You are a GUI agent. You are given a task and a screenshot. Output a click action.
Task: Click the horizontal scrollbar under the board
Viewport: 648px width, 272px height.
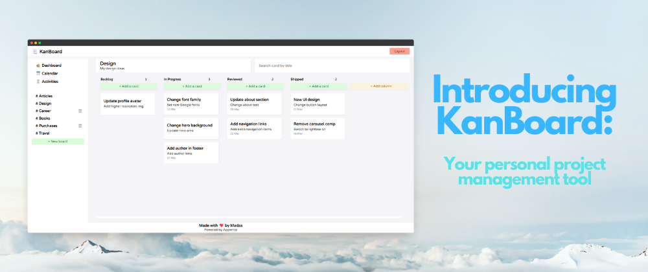(249, 217)
